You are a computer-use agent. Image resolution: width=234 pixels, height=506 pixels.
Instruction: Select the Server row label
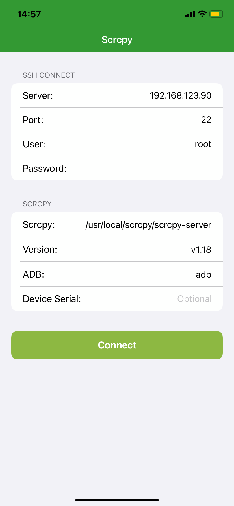click(x=38, y=95)
